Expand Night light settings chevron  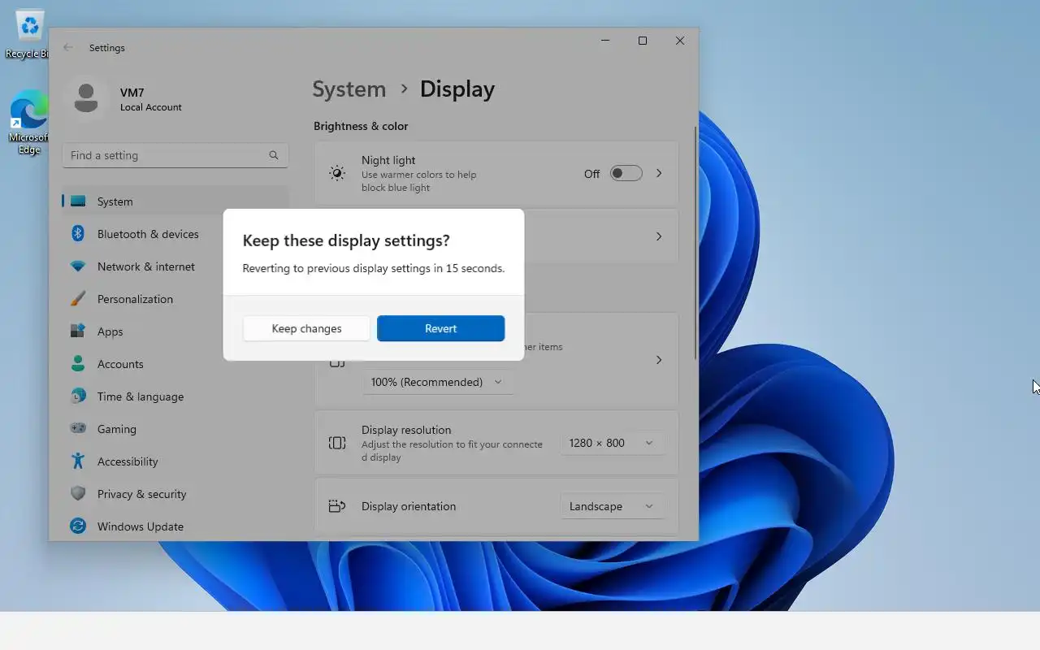pyautogui.click(x=659, y=173)
